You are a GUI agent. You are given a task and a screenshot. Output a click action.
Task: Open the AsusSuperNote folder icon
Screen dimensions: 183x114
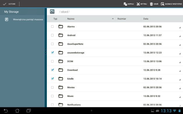point(61,44)
